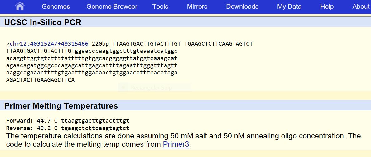Click the home icon in the navigation bar
Viewport: 371px width, 157px height.
(x=20, y=6)
